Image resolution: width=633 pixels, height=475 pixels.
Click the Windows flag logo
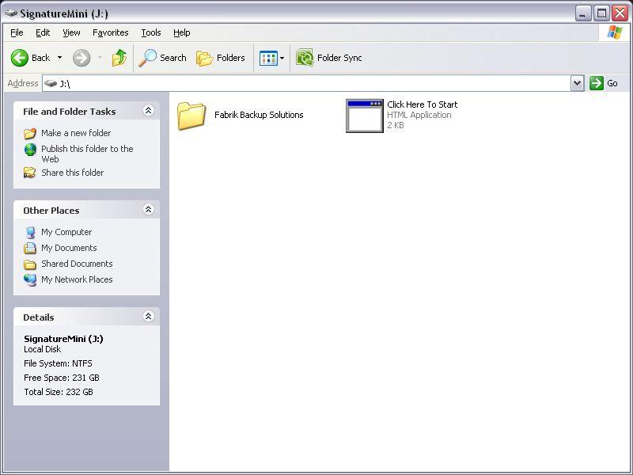click(x=615, y=32)
